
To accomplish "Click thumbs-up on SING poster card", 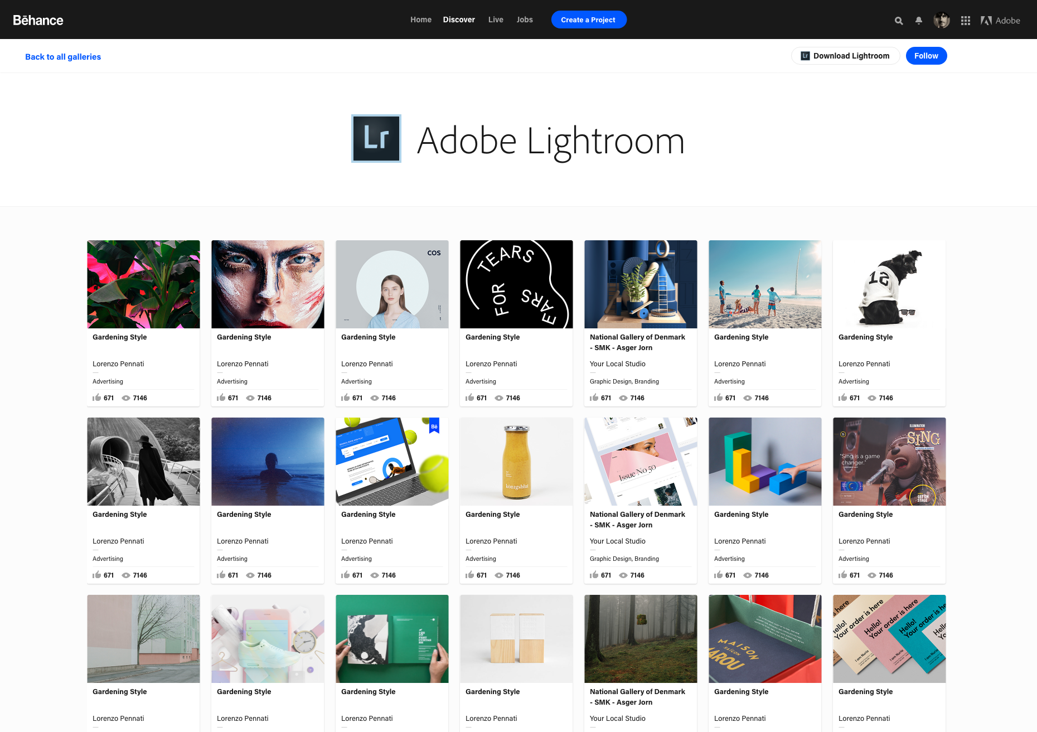I will 843,575.
